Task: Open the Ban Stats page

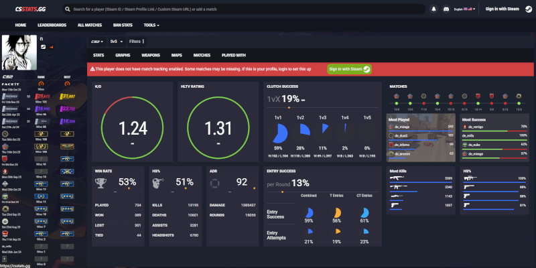Action: click(x=122, y=25)
